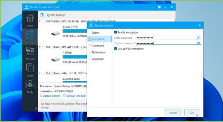Open the main window menu icon in title bar

click(159, 7)
